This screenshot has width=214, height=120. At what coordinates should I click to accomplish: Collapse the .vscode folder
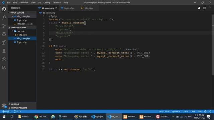(x=12, y=31)
